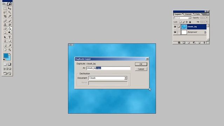Select the Notes tool

pos(5,46)
